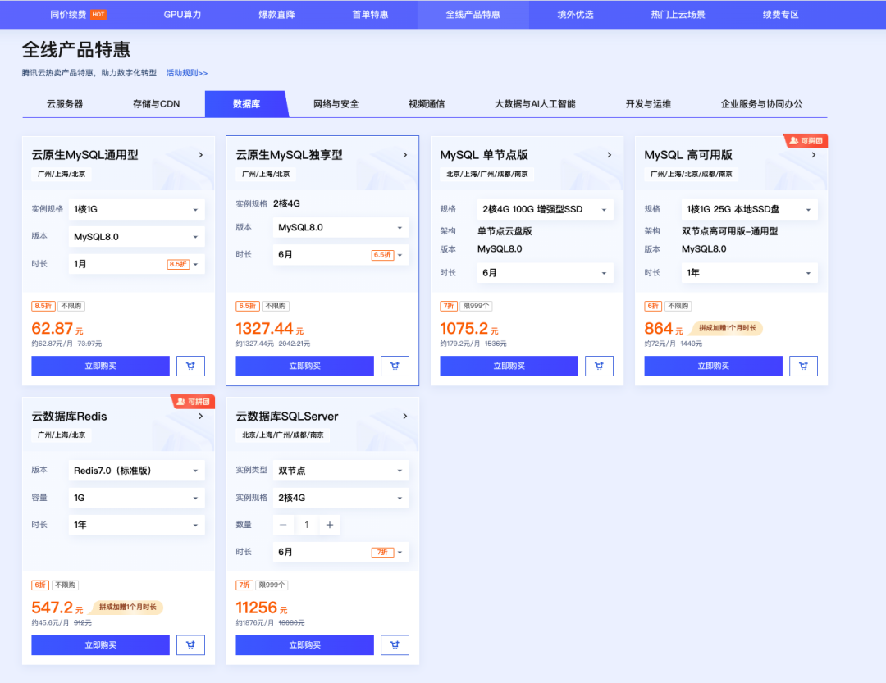Open Redis 时长 1年 dropdown
The width and height of the screenshot is (886, 683).
tap(137, 525)
